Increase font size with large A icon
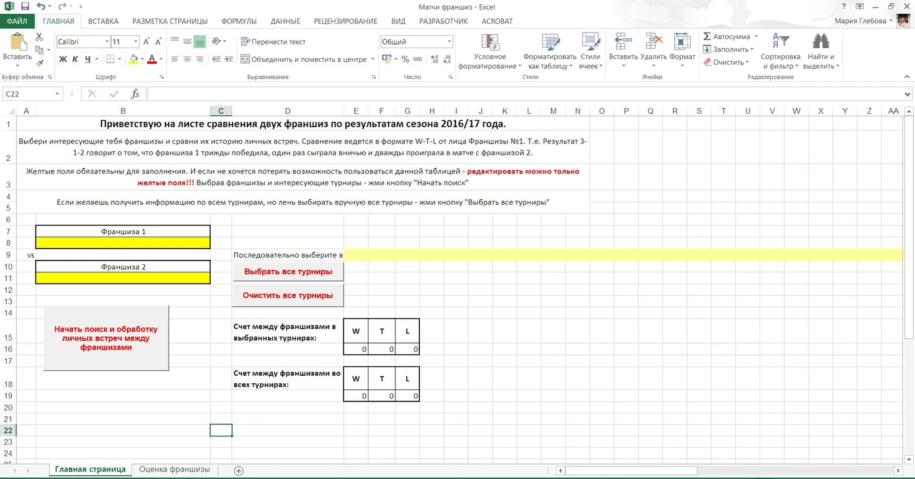 (x=147, y=41)
